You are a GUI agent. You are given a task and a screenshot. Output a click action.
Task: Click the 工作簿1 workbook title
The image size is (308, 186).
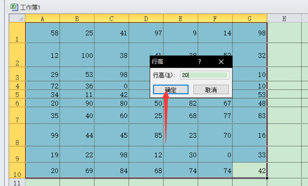tap(30, 7)
